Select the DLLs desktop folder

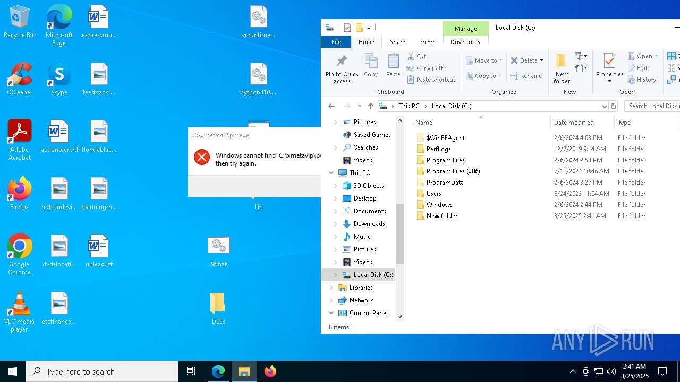(218, 309)
